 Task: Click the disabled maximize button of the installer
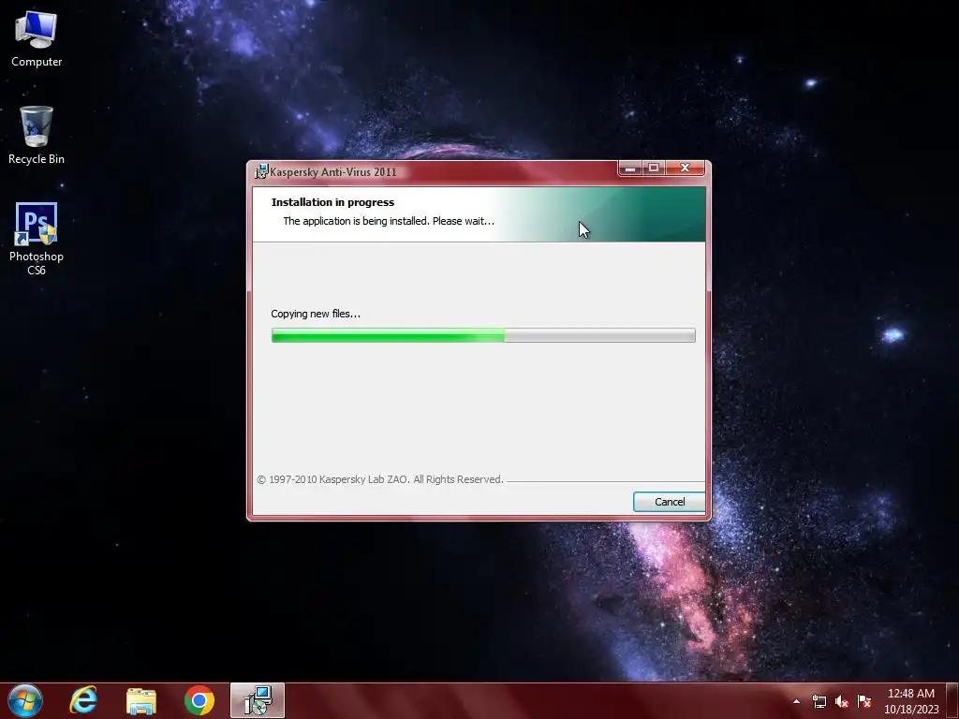(653, 169)
